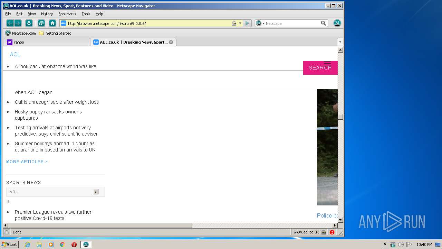This screenshot has height=249, width=442.
Task: Click the vertical scrollbar thumb
Action: [340, 117]
